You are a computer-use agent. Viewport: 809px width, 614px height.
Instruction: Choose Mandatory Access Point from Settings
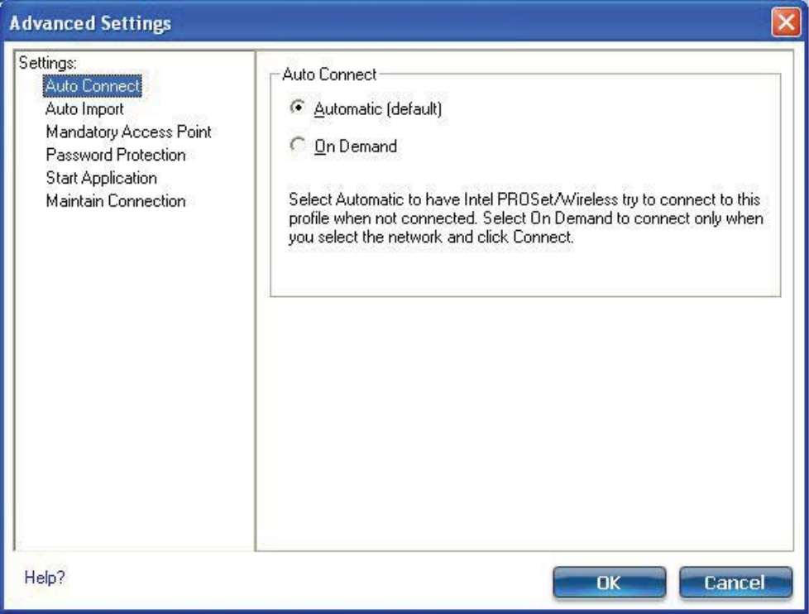pos(128,132)
